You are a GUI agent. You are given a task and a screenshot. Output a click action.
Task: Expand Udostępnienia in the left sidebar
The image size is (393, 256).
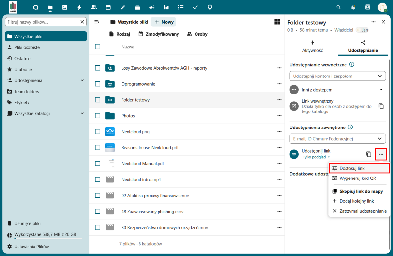[82, 80]
